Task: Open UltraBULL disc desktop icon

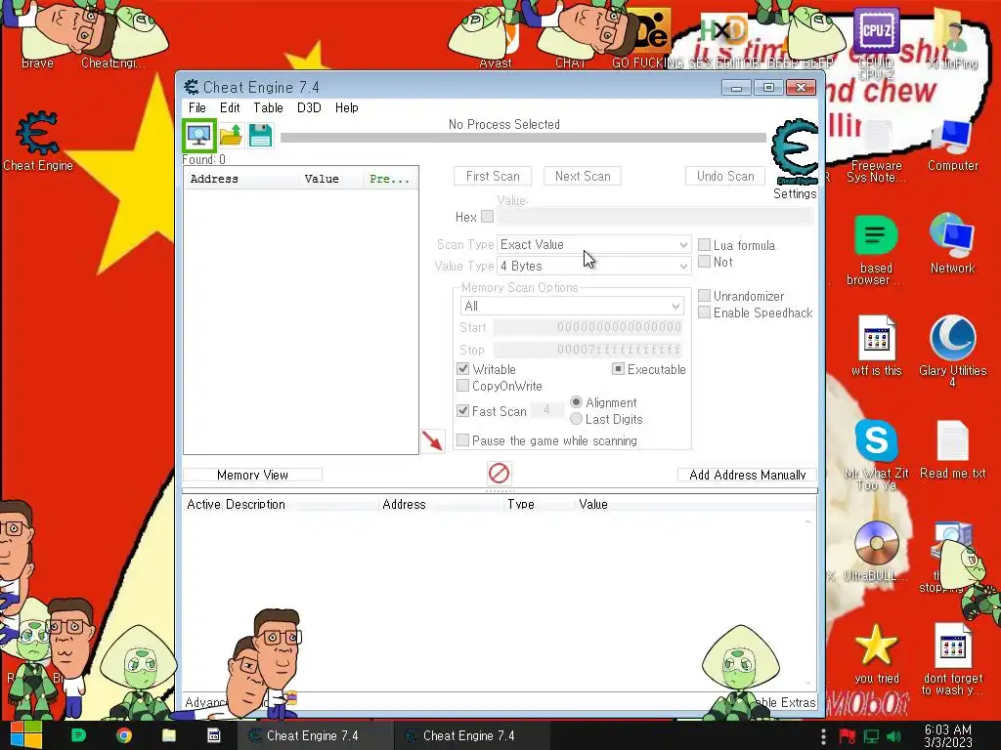Action: pyautogui.click(x=876, y=552)
